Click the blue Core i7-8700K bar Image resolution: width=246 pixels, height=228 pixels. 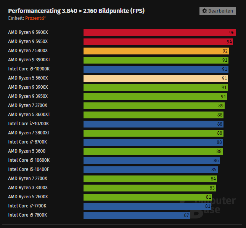tap(153, 142)
